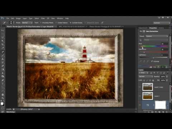Select the Zoom tool
The width and height of the screenshot is (172, 129).
tap(3, 98)
